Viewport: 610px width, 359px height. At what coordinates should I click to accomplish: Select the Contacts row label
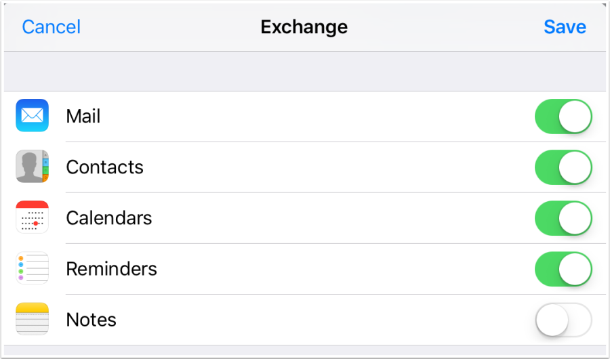[104, 167]
